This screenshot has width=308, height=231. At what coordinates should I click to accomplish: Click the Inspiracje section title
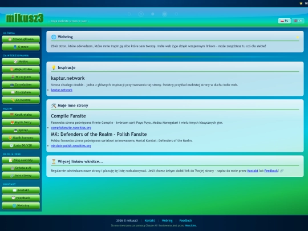[x=67, y=67]
